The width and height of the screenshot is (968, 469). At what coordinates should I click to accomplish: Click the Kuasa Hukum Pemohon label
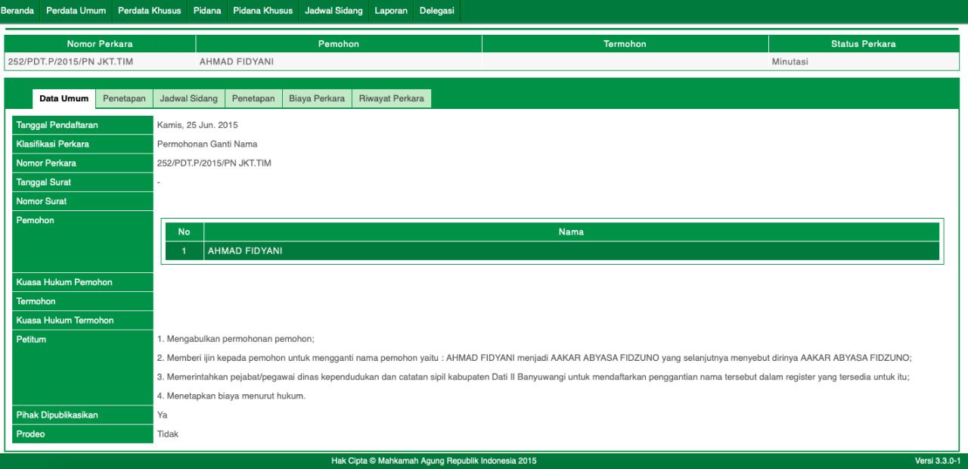tap(83, 282)
